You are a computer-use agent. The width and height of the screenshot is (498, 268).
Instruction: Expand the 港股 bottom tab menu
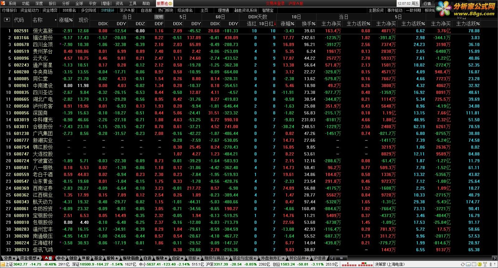click(194, 258)
